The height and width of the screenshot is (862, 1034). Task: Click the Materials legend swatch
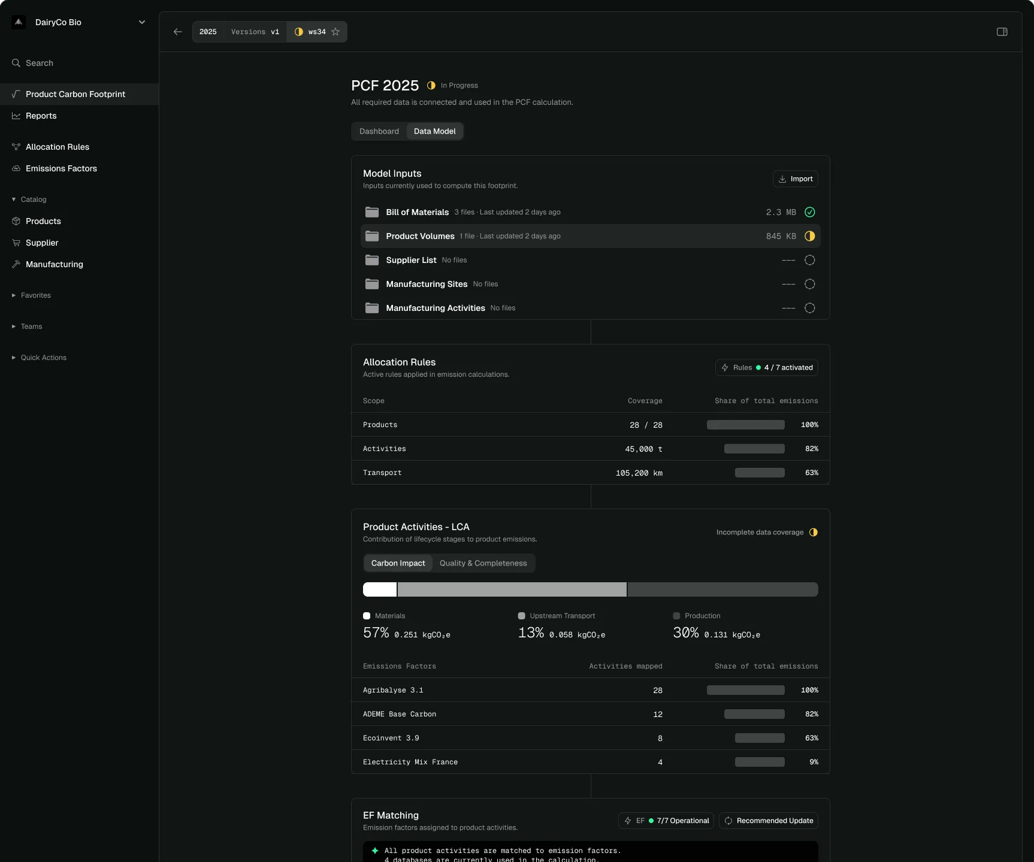pyautogui.click(x=367, y=616)
